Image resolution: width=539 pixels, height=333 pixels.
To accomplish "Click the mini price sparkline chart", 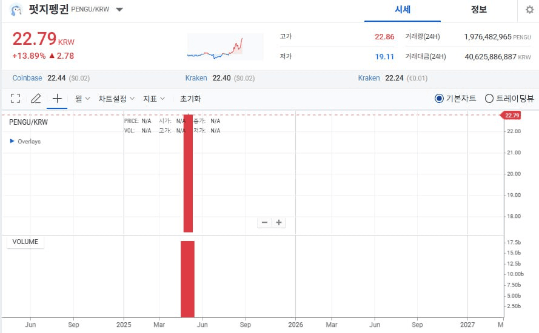I will pos(225,47).
